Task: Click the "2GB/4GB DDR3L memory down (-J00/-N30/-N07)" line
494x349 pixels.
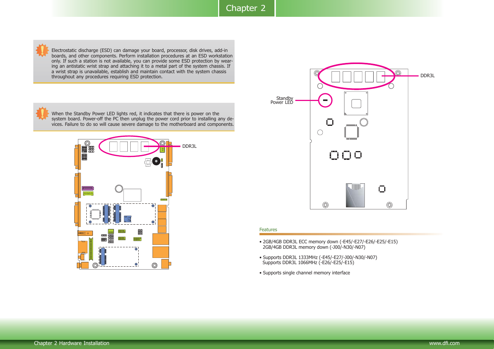Action: (314, 247)
